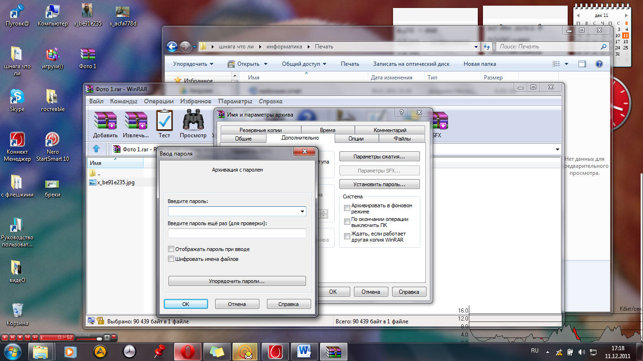Open Windows Start menu orb
Image resolution: width=643 pixels, height=361 pixels.
[13, 351]
